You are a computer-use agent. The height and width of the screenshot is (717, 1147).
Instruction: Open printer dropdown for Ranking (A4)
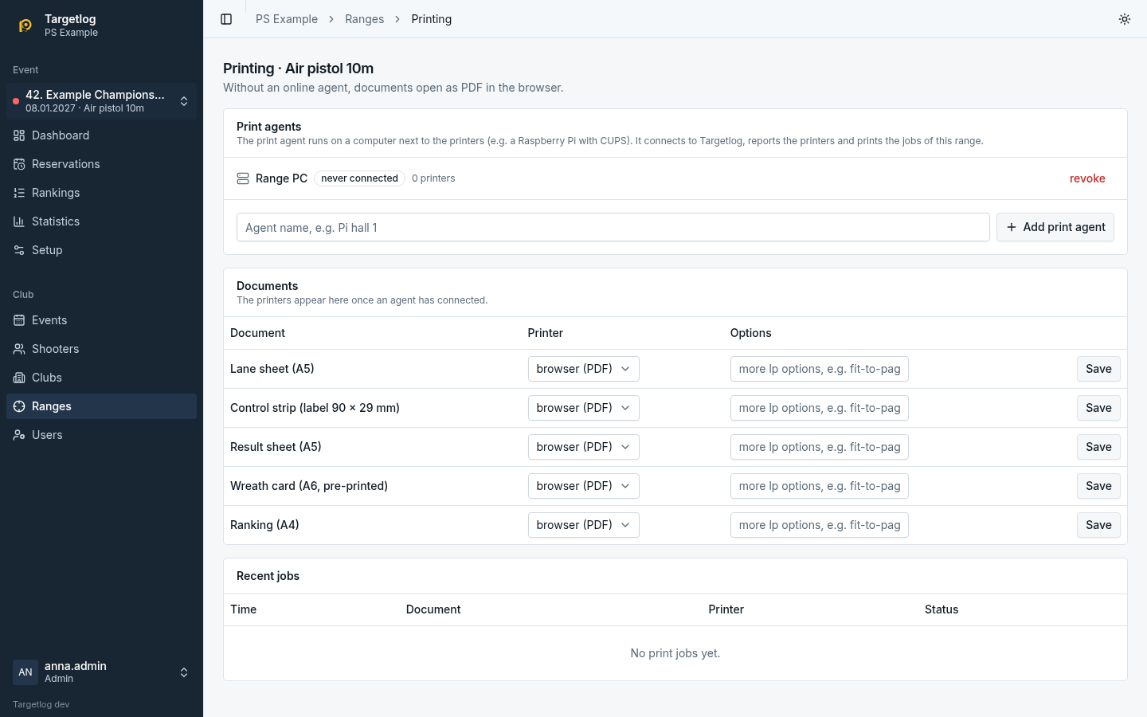tap(583, 525)
